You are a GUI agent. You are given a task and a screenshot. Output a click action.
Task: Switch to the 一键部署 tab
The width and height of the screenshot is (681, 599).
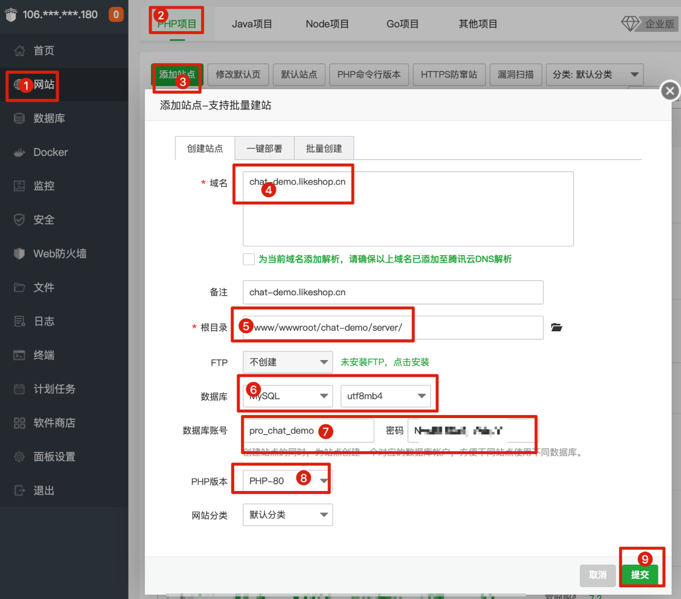(x=264, y=149)
